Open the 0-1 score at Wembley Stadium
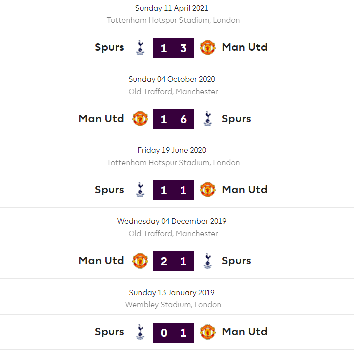Viewport: 354px width, 351px height. pyautogui.click(x=174, y=332)
